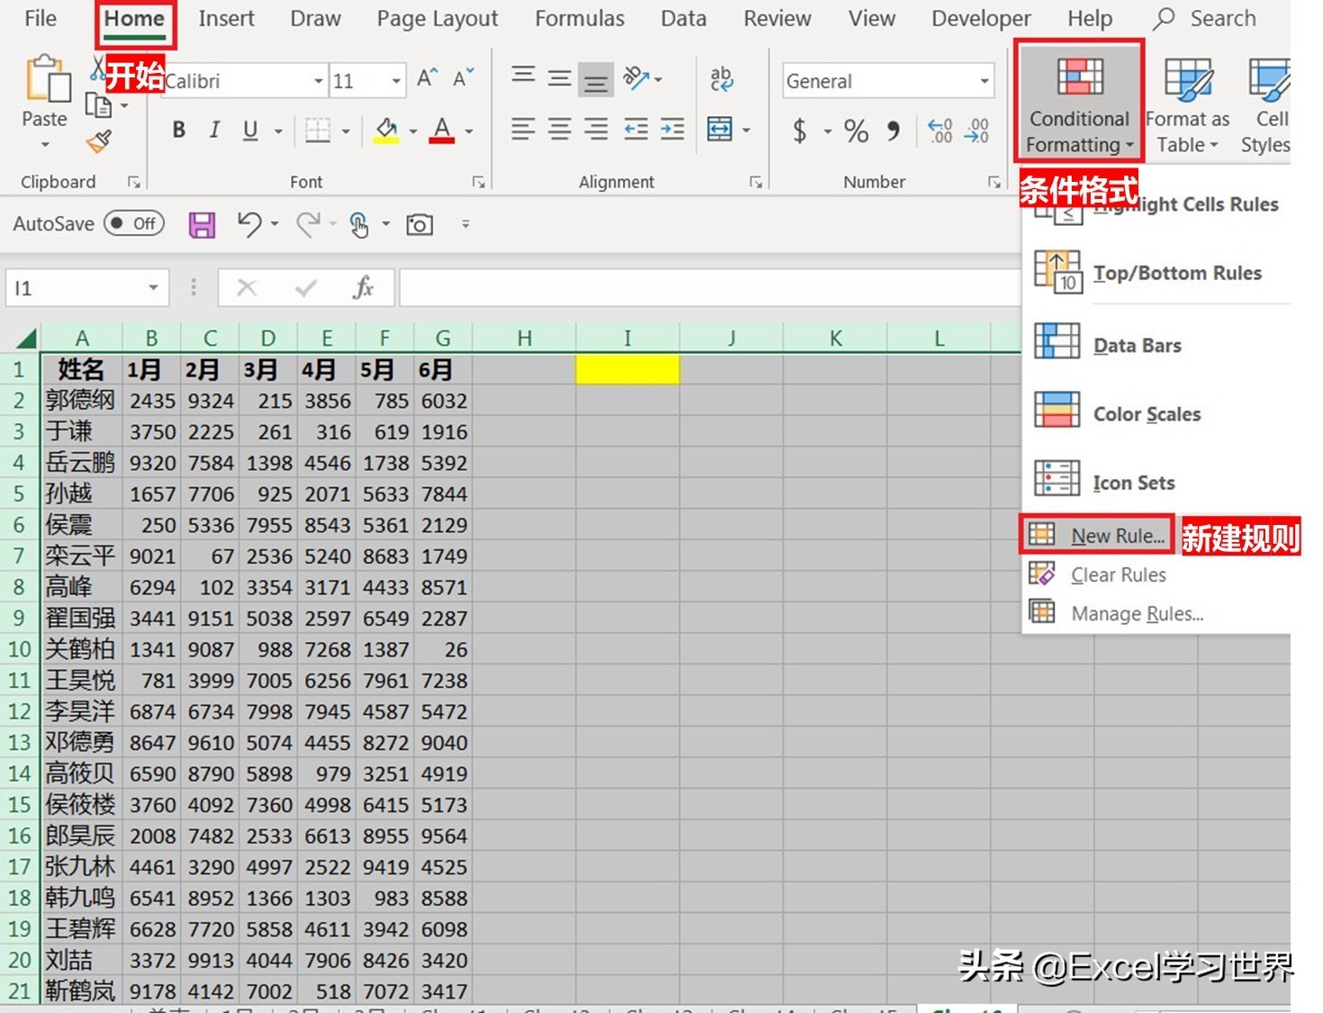Click inside the formula bar
This screenshot has width=1323, height=1013.
[710, 288]
